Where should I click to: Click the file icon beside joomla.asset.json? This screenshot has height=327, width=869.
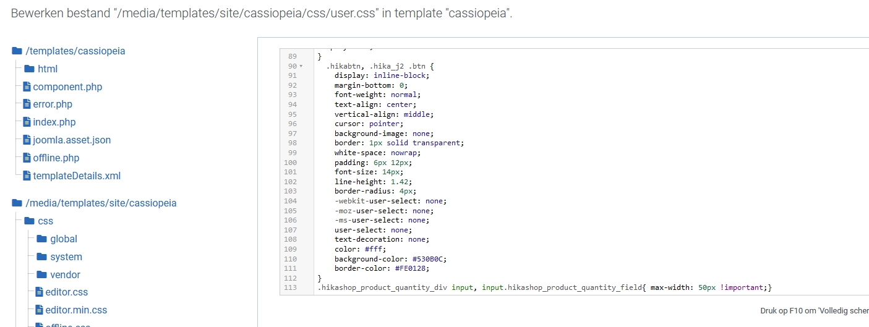27,140
